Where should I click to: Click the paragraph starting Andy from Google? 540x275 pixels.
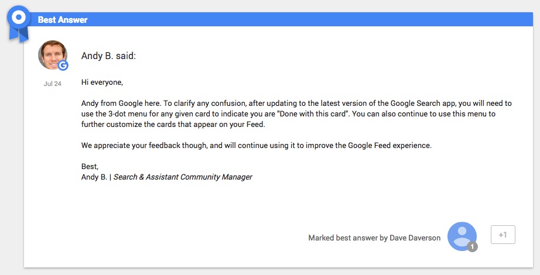(x=296, y=114)
